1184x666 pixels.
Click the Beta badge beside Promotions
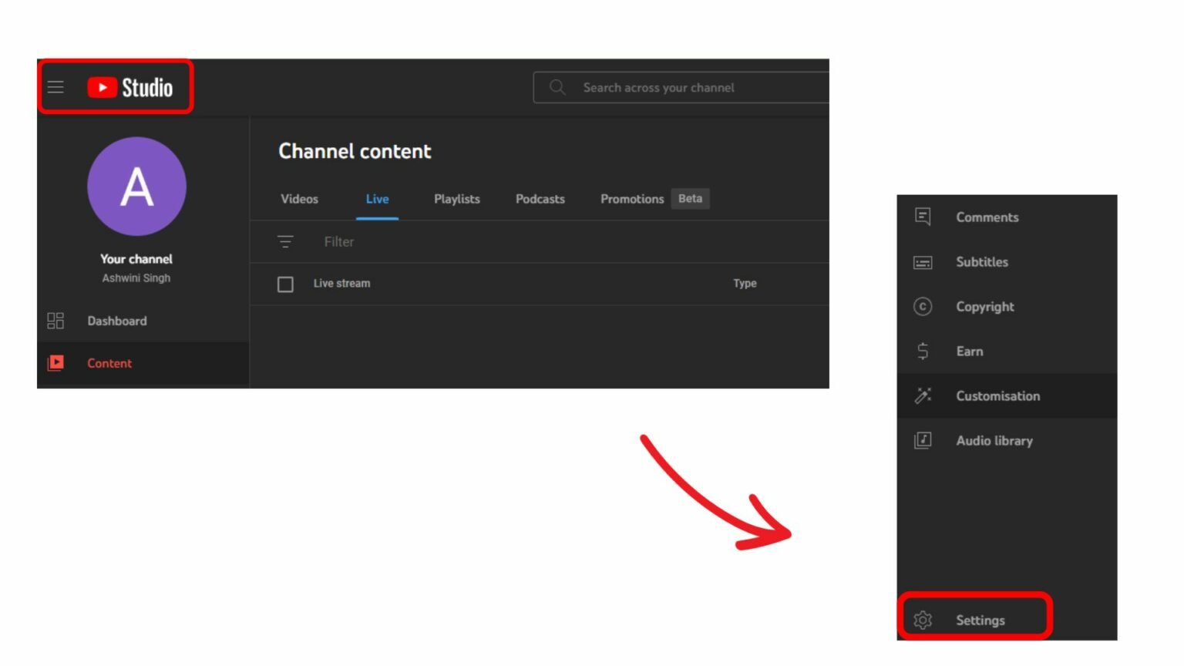(690, 199)
